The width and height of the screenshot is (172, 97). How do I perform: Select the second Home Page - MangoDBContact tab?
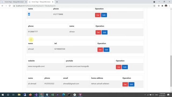point(41,2)
